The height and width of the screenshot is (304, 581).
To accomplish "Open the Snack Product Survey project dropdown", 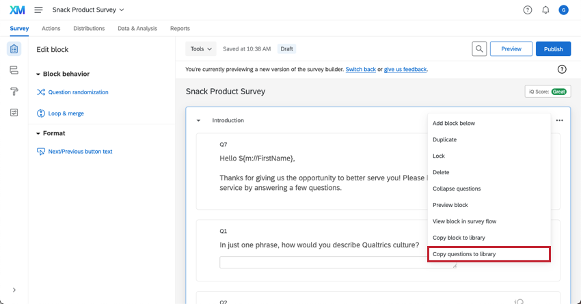I will click(88, 10).
